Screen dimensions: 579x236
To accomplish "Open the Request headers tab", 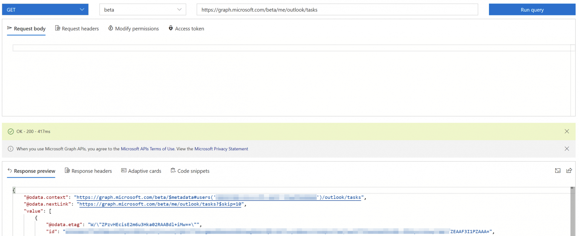I will click(77, 29).
